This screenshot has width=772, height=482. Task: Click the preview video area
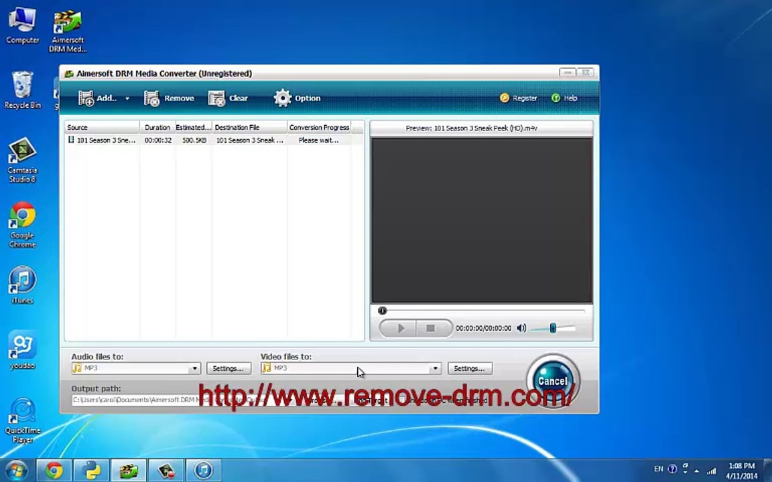click(x=482, y=220)
